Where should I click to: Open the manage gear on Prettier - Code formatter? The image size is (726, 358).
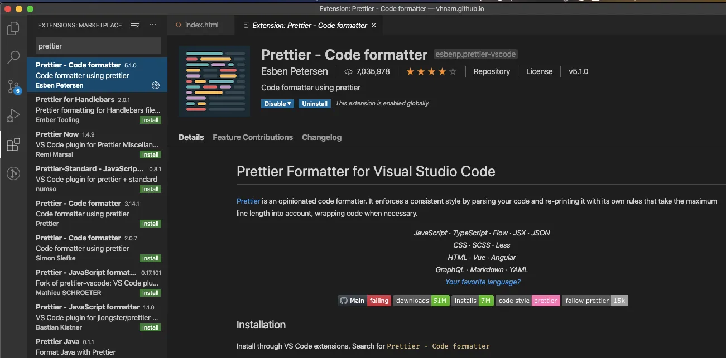tap(155, 85)
